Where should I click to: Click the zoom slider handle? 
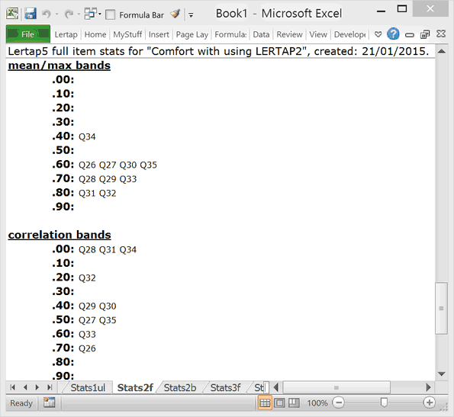coord(384,403)
